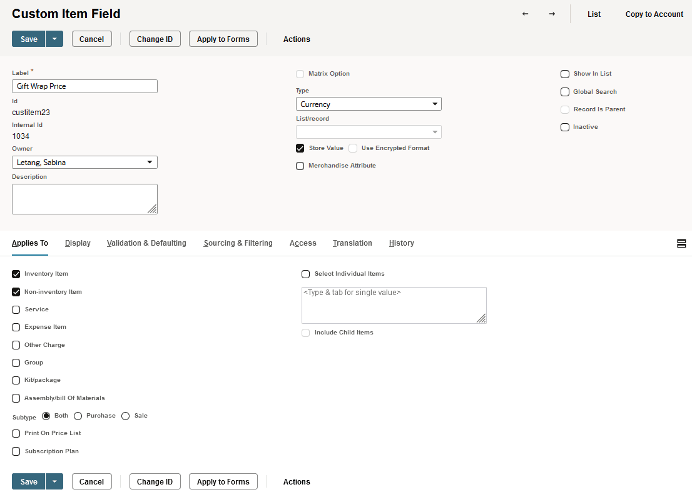Check Select Individual Items checkbox

tap(305, 274)
